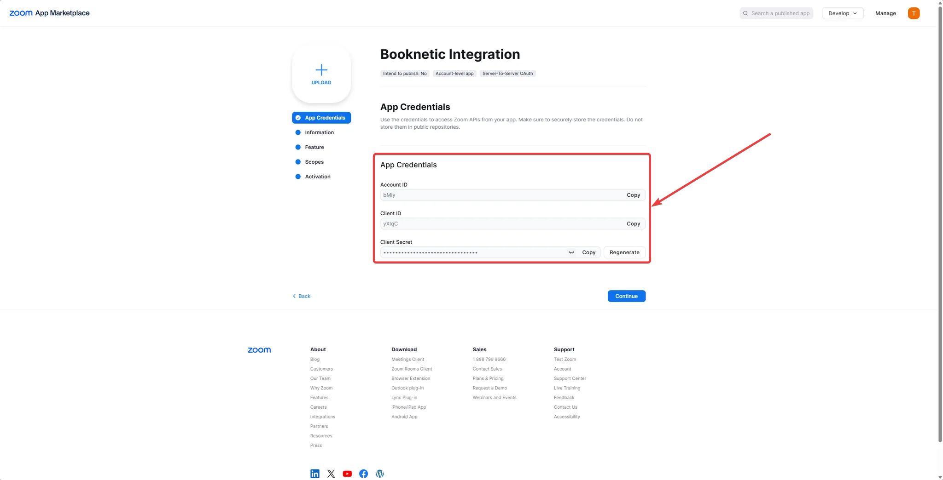Open the Plans & Pricing link
Viewport: 943px width, 480px height.
(488, 379)
